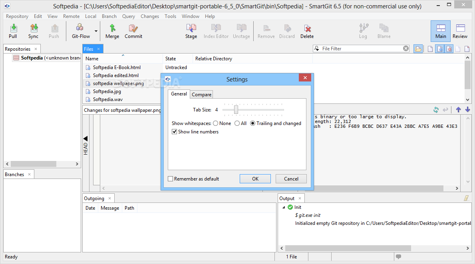Click the Sync toolbar icon
The height and width of the screenshot is (264, 475).
tap(33, 32)
